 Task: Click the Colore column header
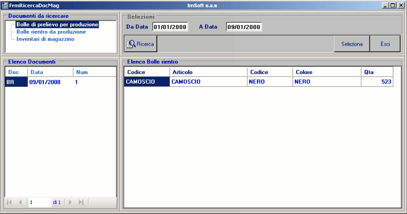(x=327, y=72)
